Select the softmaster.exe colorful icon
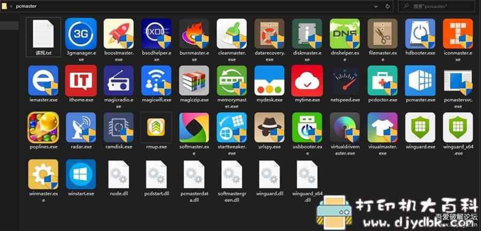Viewport: 481px width, 231px height. click(x=194, y=127)
